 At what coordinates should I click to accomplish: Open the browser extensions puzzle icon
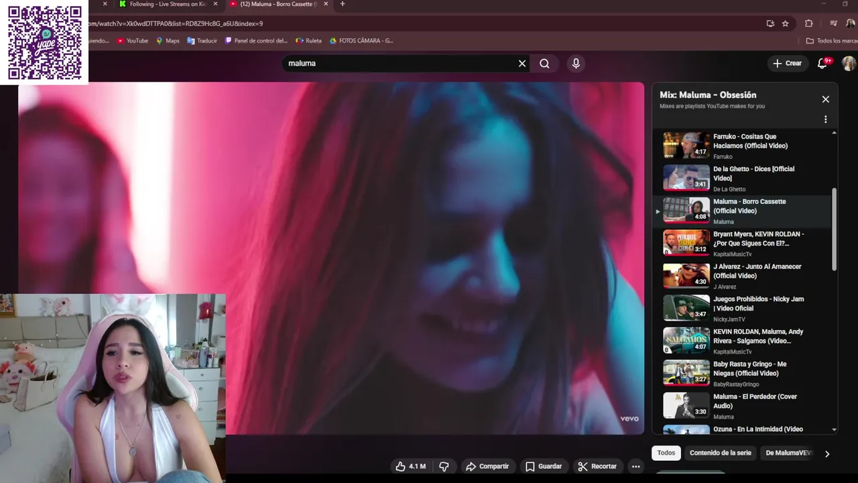[x=809, y=23]
